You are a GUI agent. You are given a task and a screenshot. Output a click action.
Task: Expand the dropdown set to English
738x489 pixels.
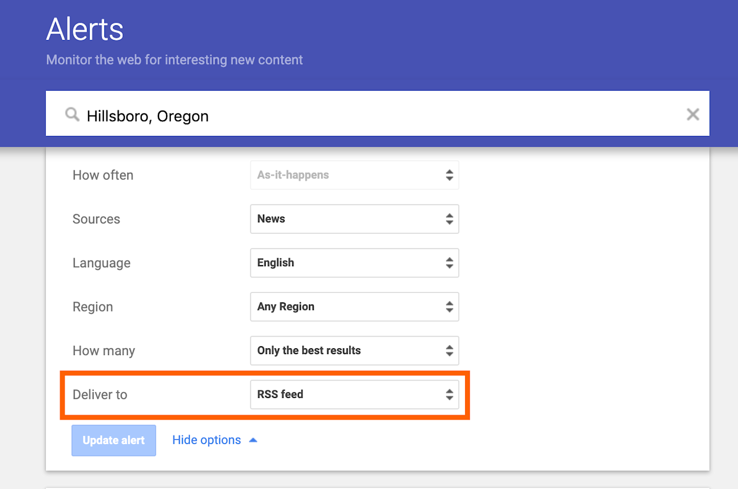(354, 263)
